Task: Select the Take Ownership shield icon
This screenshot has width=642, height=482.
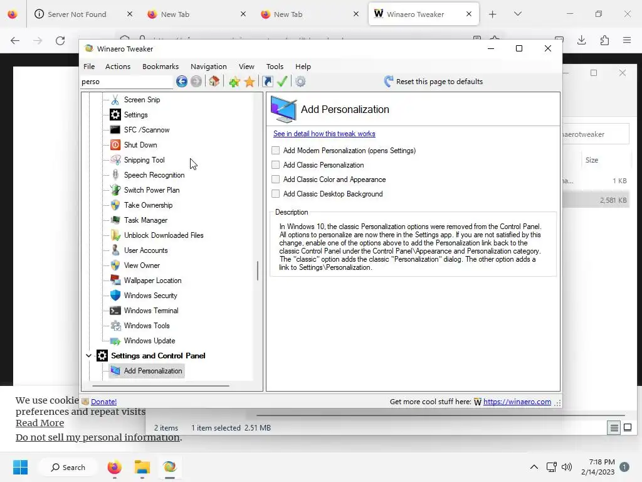Action: pyautogui.click(x=115, y=205)
